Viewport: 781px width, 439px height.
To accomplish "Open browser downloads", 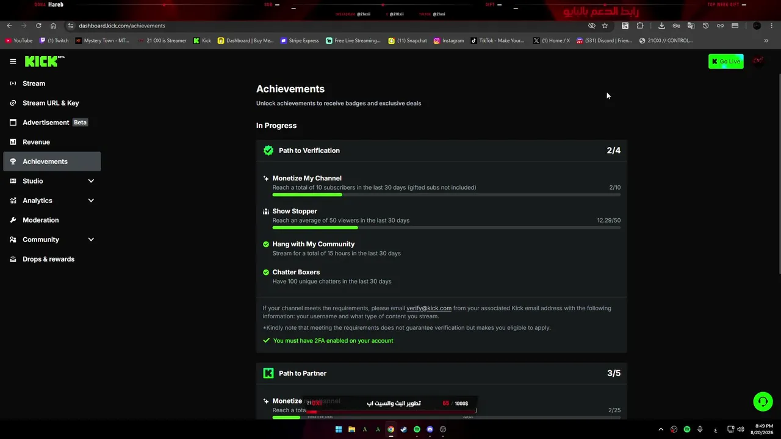I will (x=661, y=26).
